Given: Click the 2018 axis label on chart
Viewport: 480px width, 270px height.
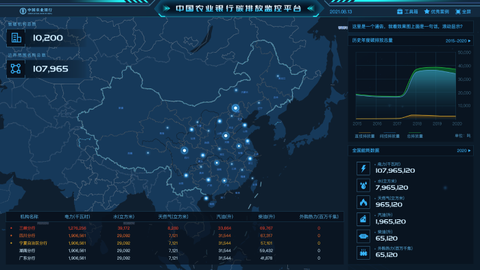Looking at the screenshot, I should click(x=417, y=123).
